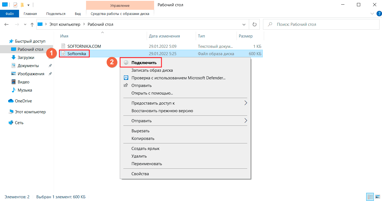Click the Microsoft Defender shield icon
382x201 pixels.
[126, 78]
